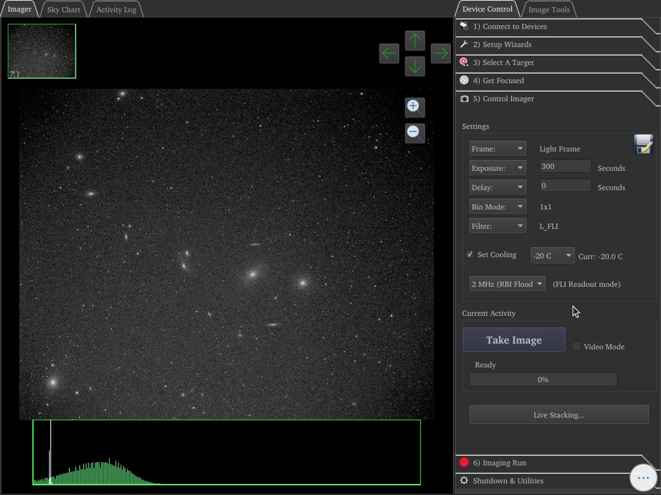This screenshot has height=495, width=661.
Task: Click the image preview thumbnail
Action: [42, 51]
